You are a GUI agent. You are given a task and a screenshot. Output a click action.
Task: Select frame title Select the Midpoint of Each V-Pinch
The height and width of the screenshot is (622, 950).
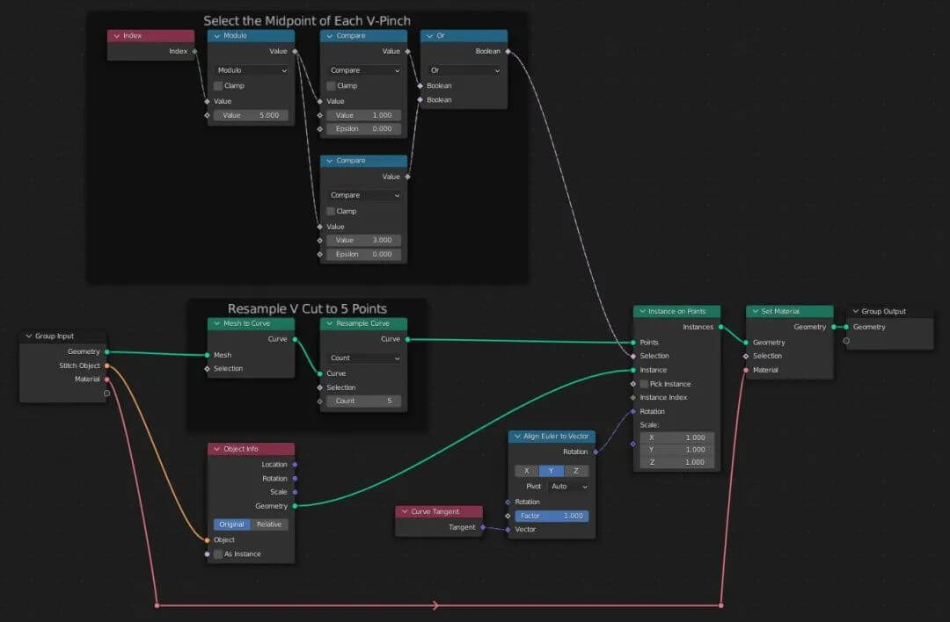tap(307, 20)
